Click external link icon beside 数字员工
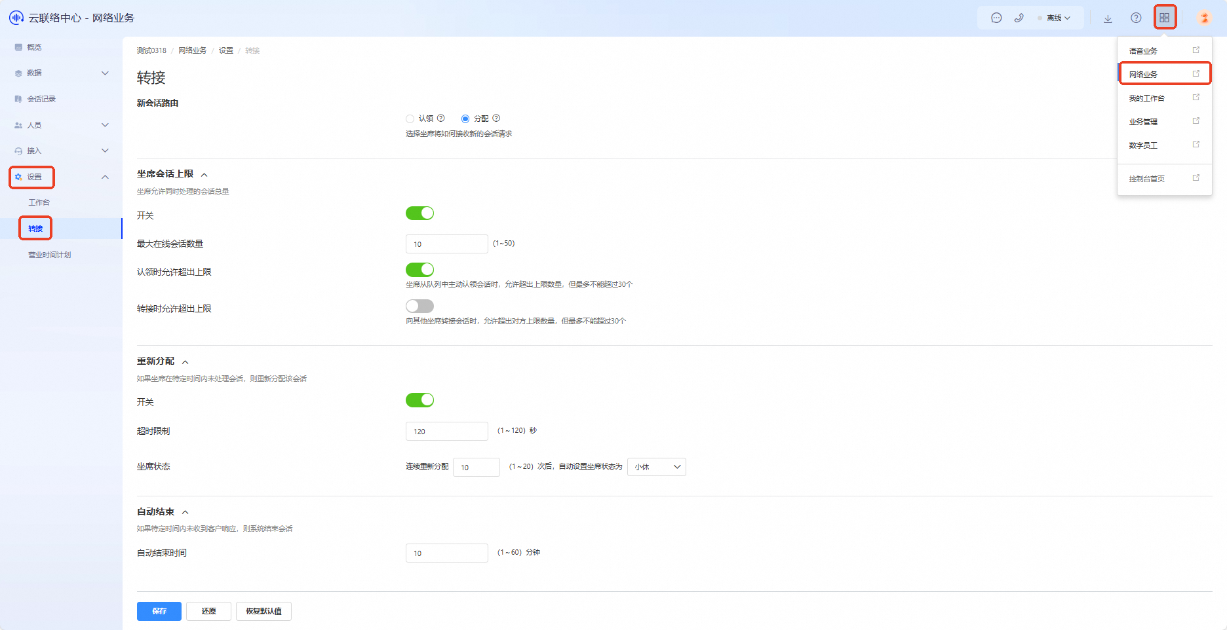 (1196, 145)
